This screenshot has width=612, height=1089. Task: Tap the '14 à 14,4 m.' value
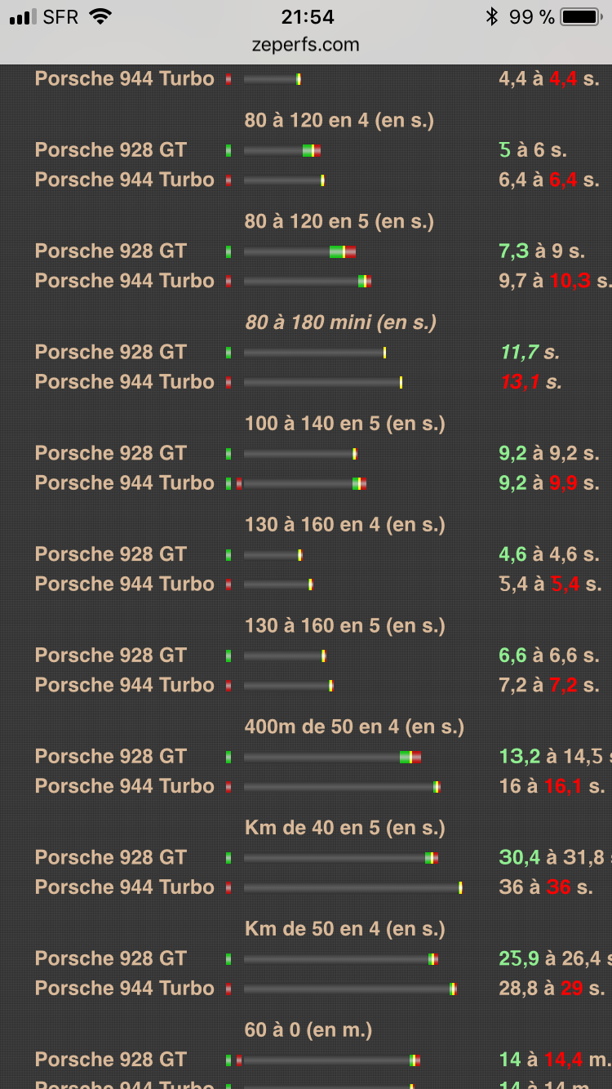[555, 1061]
